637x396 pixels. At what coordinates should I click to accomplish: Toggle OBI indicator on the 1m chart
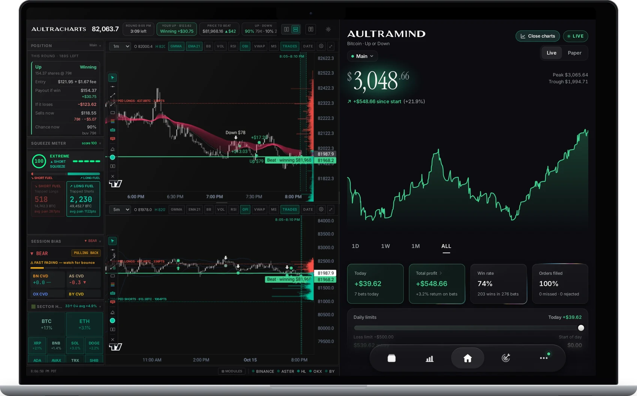coord(245,46)
